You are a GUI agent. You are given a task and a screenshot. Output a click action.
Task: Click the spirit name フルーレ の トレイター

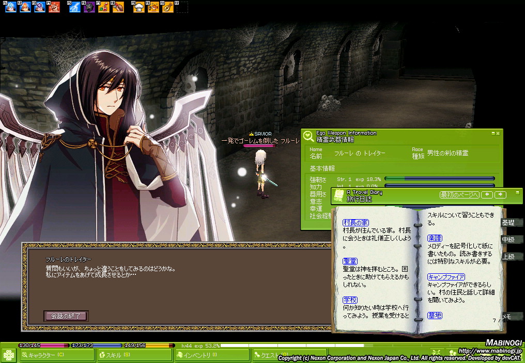pos(360,154)
